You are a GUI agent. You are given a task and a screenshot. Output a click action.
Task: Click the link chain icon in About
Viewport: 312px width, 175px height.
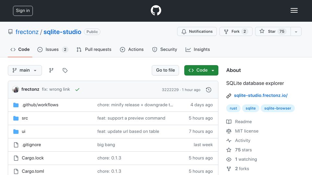point(229,96)
